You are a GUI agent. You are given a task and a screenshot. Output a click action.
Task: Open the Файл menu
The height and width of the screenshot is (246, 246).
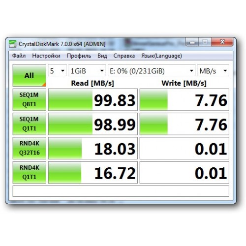point(19,56)
